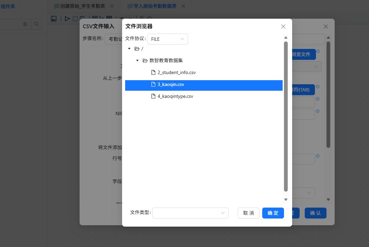The height and width of the screenshot is (247, 369).
Task: Click the stop square toolbar icon
Action: point(75,19)
